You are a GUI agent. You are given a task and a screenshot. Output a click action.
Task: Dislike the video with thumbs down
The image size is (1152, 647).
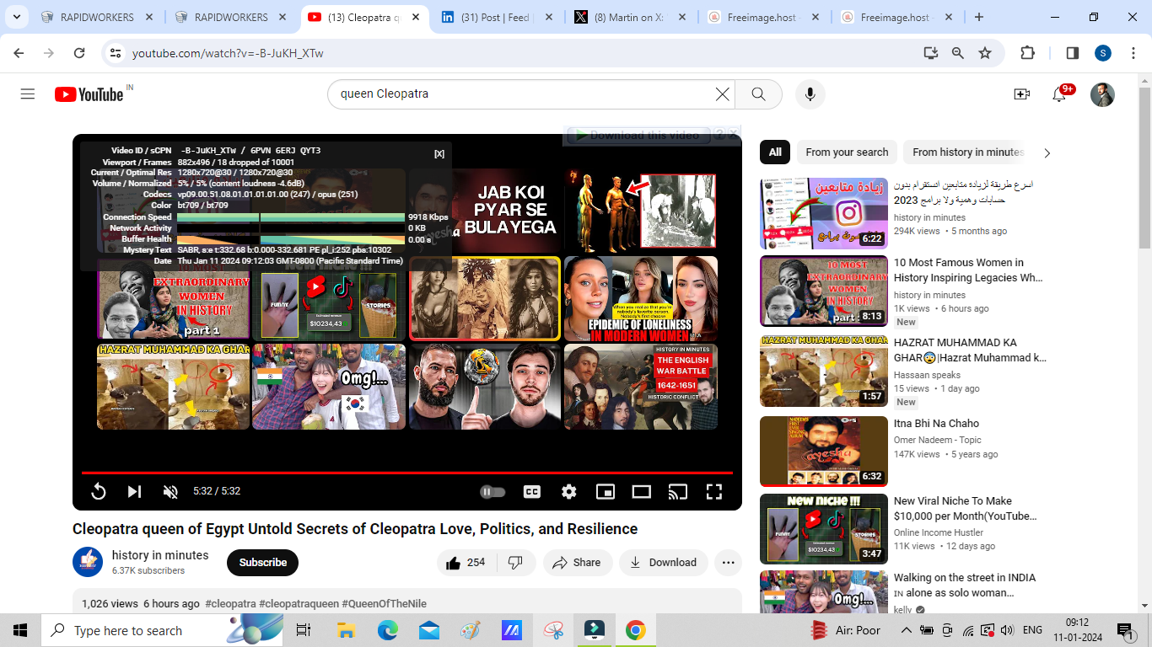click(516, 563)
